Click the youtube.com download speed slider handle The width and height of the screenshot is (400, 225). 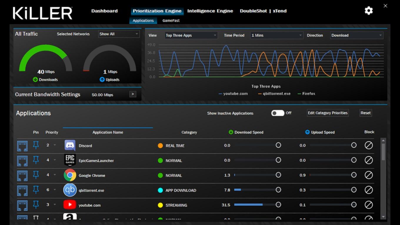tap(278, 205)
